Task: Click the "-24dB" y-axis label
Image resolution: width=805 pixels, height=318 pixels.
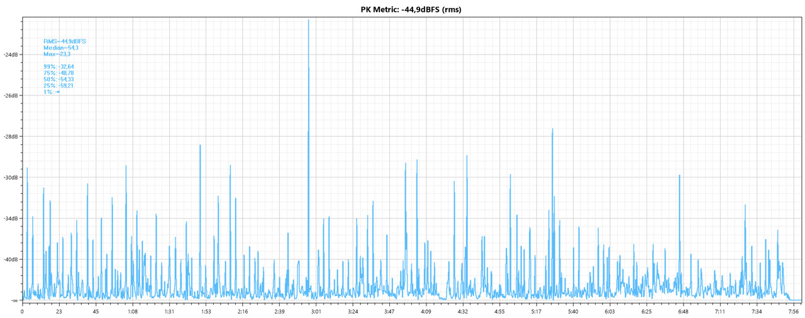Action: tap(11, 55)
